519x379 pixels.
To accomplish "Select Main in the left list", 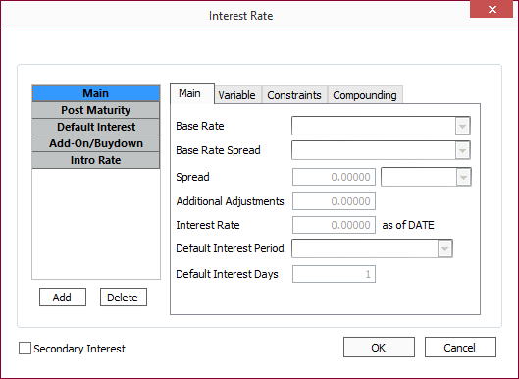I will click(96, 93).
